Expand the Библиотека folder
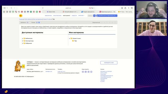The image size is (168, 94). 22,38
